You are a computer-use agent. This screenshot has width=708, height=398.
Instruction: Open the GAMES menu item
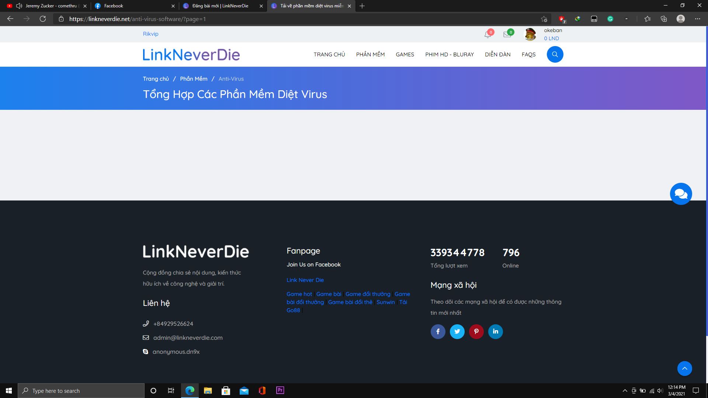coord(405,55)
